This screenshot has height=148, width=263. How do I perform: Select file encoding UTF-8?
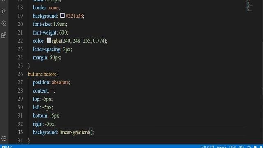click(232, 147)
